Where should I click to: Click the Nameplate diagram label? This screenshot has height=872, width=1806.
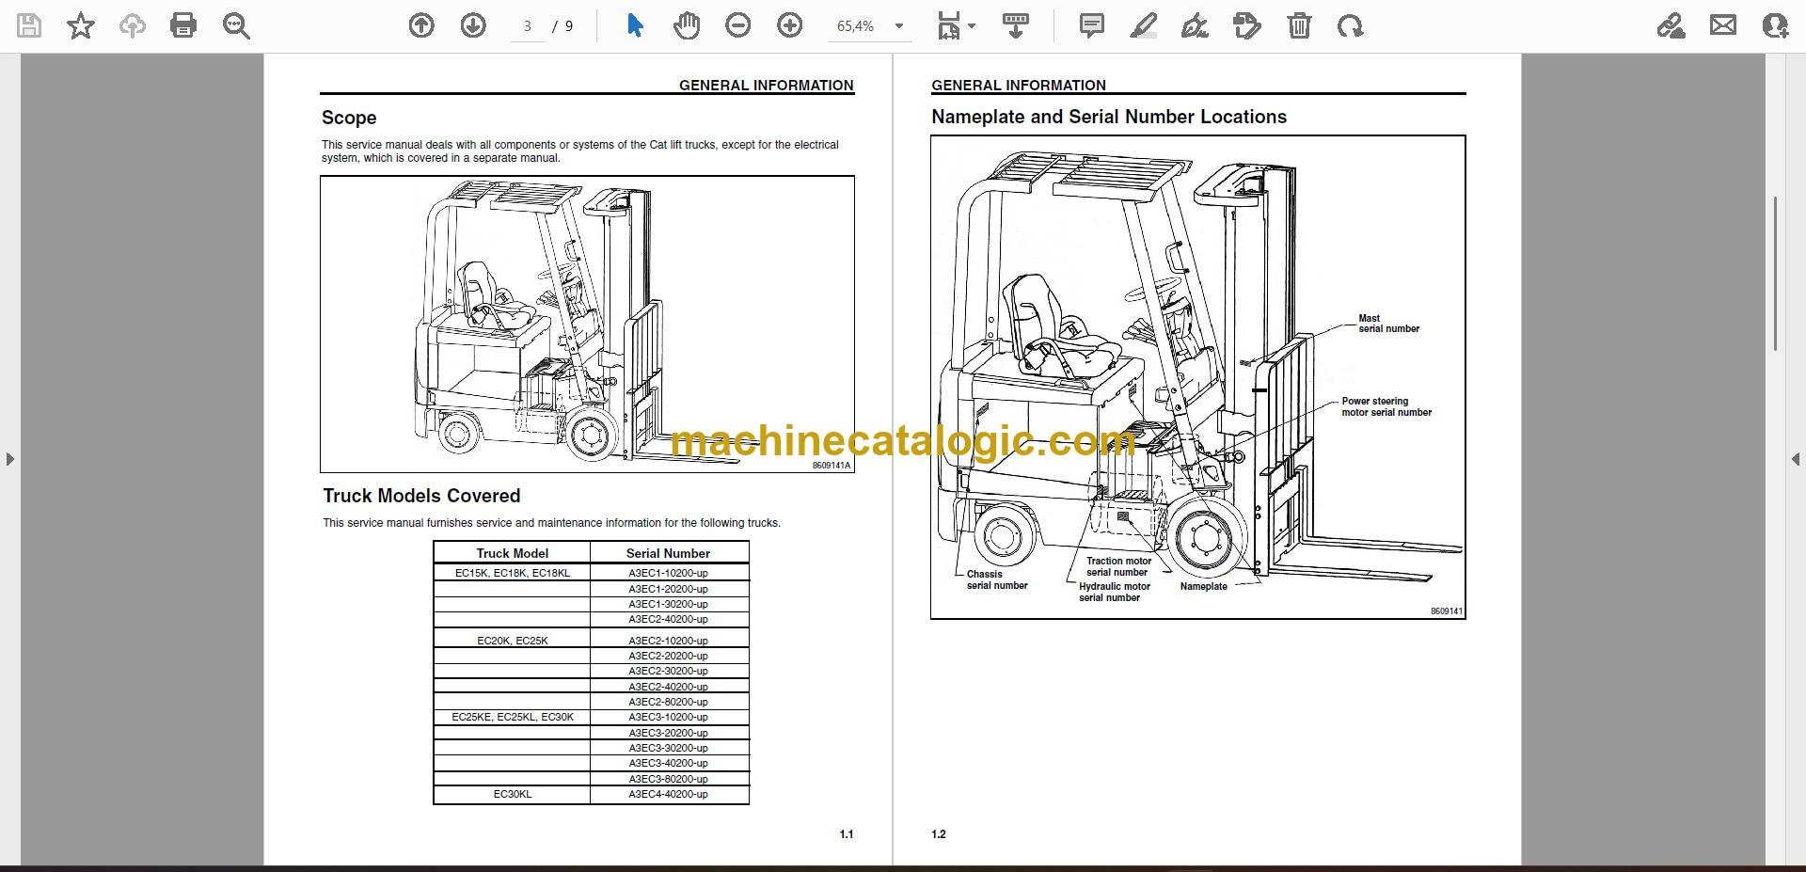coord(1204,586)
